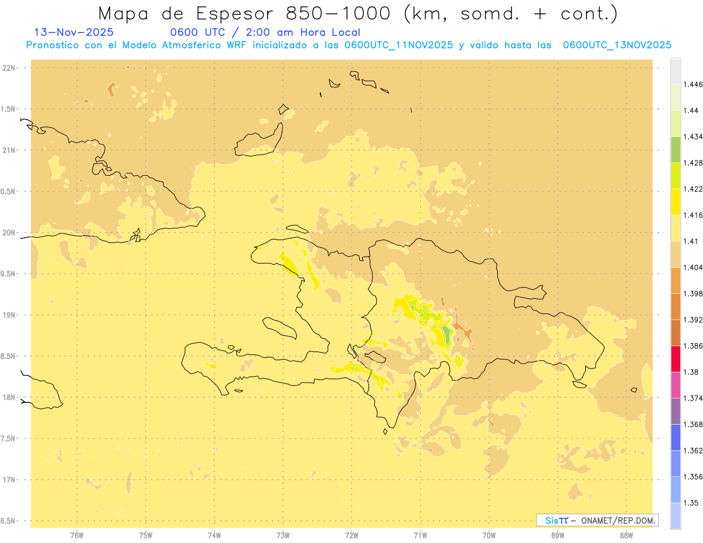703x543 pixels.
Task: Click the 'ONAMET/REP.DOM.' credit label
Action: tap(617, 520)
